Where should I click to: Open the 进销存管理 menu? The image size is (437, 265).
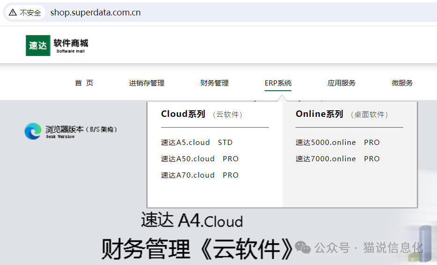(x=147, y=83)
